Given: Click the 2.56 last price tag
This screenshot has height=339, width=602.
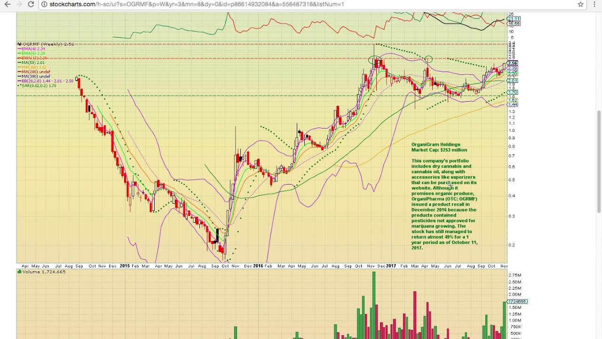Looking at the screenshot, I should click(x=512, y=63).
